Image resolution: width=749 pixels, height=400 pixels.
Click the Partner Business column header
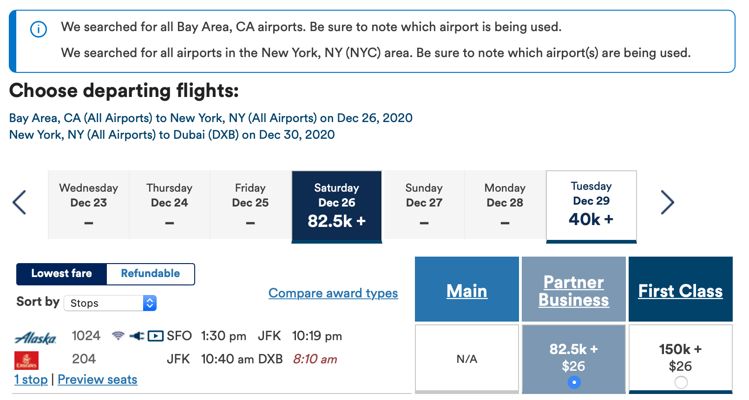(574, 291)
